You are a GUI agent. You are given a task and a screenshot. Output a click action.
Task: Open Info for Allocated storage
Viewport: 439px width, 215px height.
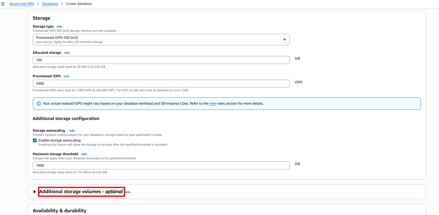pyautogui.click(x=67, y=53)
